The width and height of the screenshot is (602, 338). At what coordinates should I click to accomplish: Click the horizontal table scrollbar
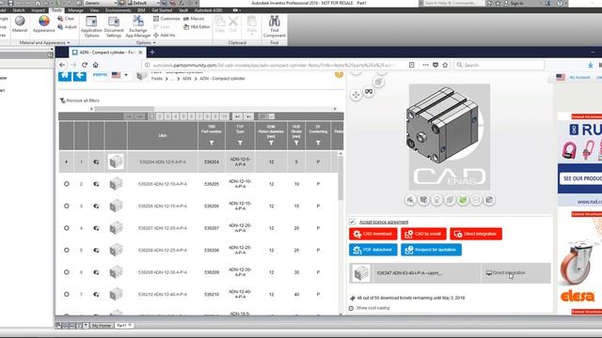point(124,109)
